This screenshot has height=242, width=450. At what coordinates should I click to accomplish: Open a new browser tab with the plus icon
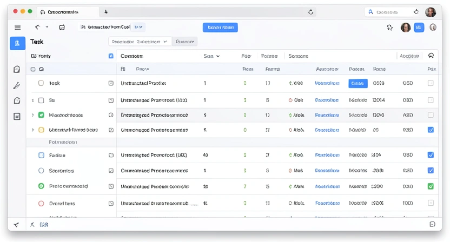(x=106, y=12)
